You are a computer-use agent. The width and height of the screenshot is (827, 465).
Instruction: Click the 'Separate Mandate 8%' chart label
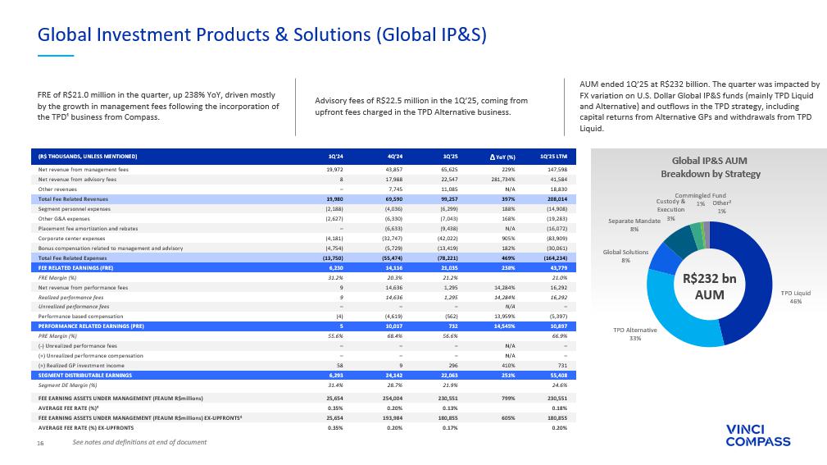pyautogui.click(x=634, y=225)
